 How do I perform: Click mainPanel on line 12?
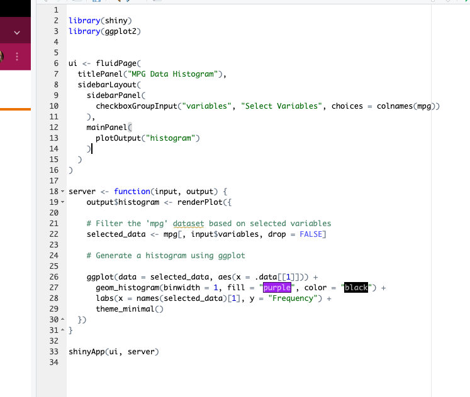click(107, 128)
